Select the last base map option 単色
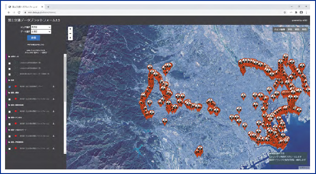 coord(304,29)
